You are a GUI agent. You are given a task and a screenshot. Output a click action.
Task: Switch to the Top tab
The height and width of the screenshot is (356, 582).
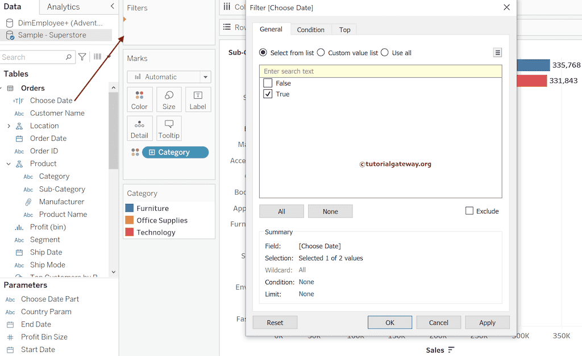click(344, 30)
